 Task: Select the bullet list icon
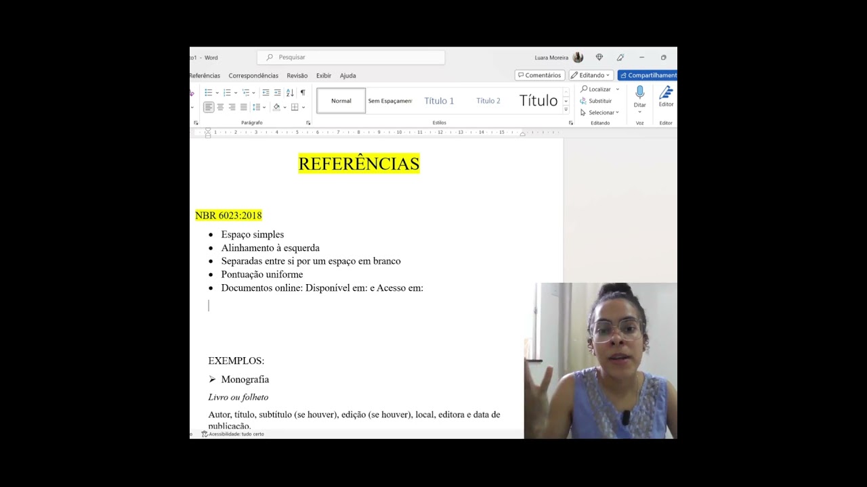209,93
